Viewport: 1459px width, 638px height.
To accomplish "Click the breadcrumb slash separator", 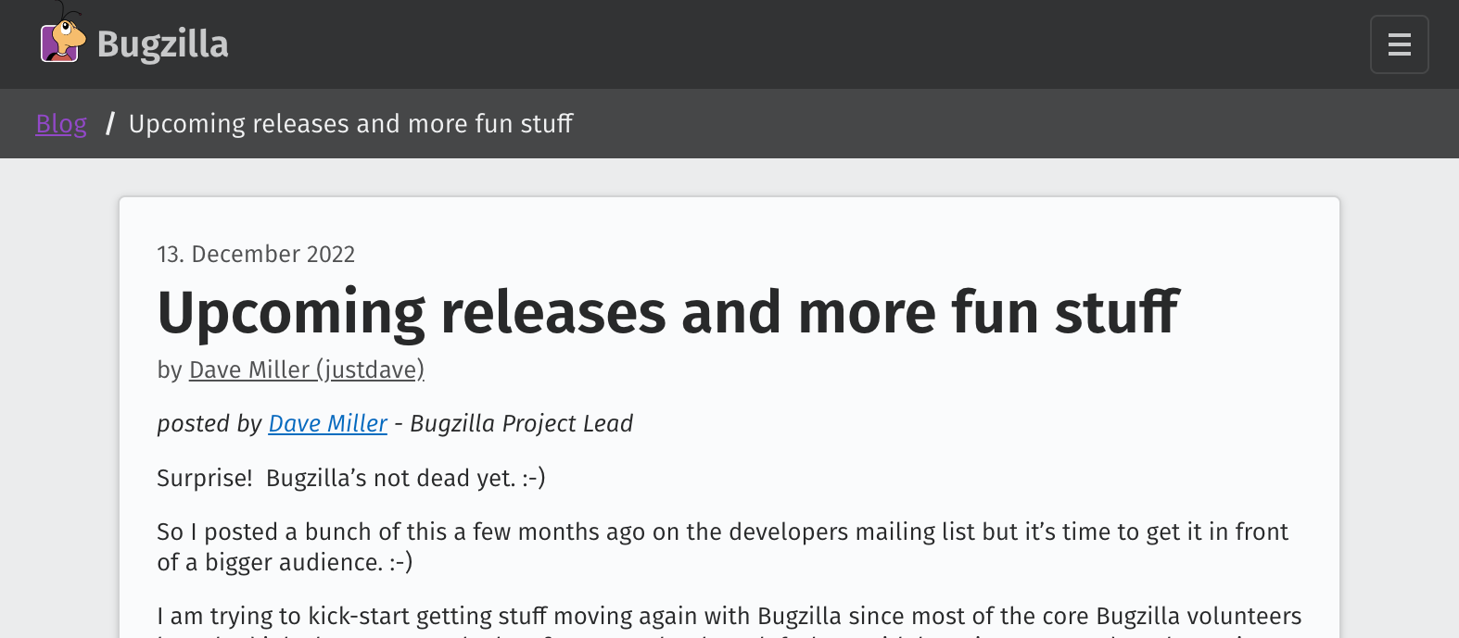I will pos(109,124).
